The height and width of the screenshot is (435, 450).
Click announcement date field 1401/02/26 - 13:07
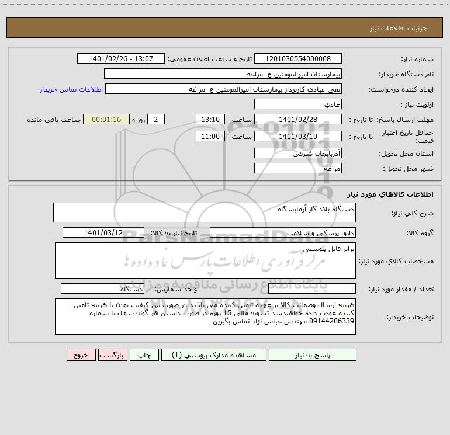pyautogui.click(x=121, y=58)
